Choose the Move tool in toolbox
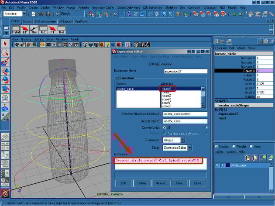Viewport: 275px width, 206px height. click(x=5, y=71)
